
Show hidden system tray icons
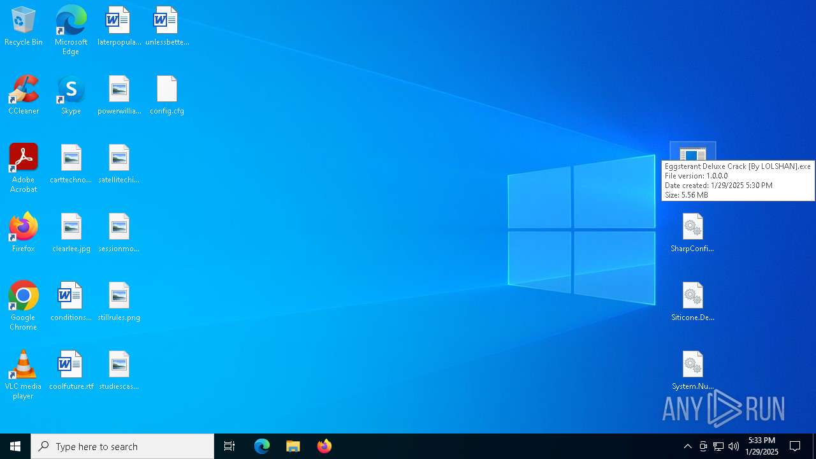point(687,446)
